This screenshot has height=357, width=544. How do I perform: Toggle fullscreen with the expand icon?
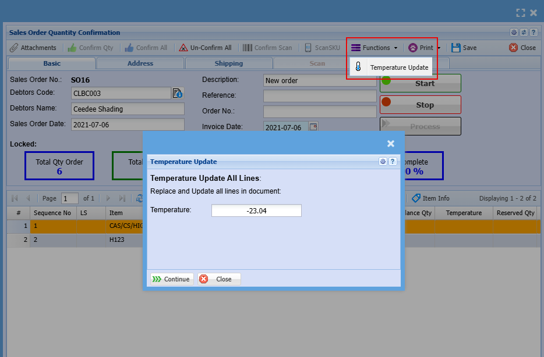(520, 13)
